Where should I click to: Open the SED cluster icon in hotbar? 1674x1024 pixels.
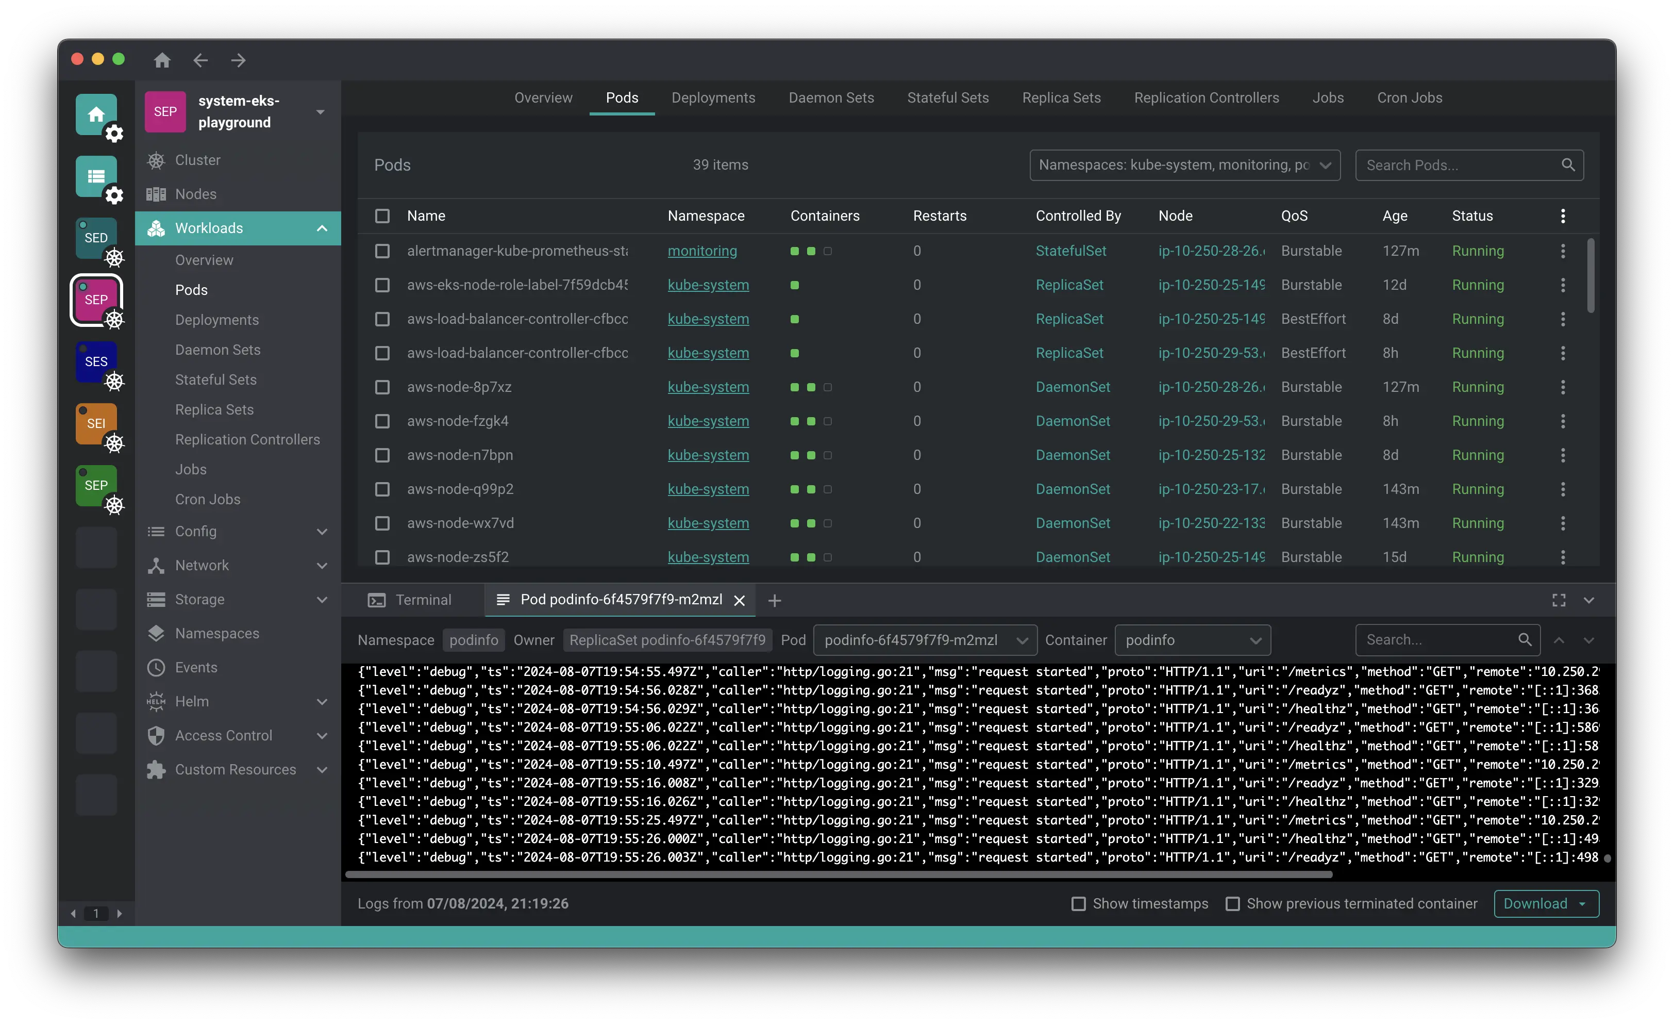pos(96,238)
